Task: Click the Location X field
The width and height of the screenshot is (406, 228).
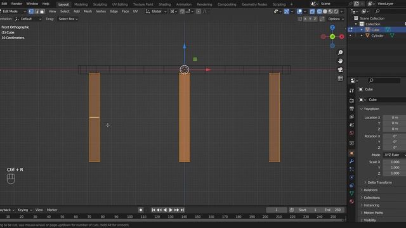Action: point(395,118)
